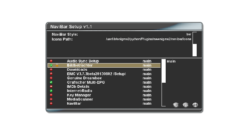
Task: Open the Icons Path value field
Action: tap(148, 39)
